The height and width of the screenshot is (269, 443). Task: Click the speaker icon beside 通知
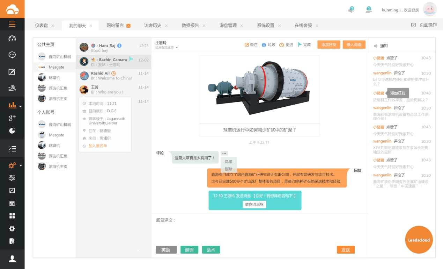(376, 46)
